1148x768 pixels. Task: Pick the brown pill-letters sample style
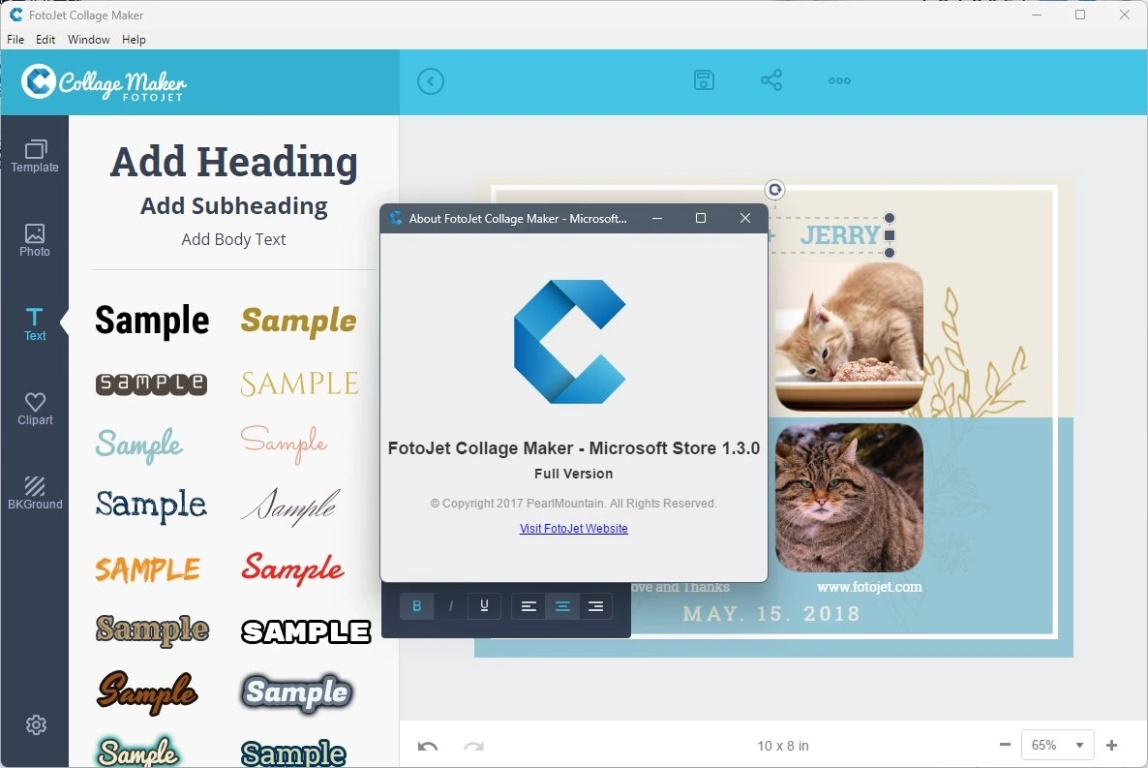point(152,384)
